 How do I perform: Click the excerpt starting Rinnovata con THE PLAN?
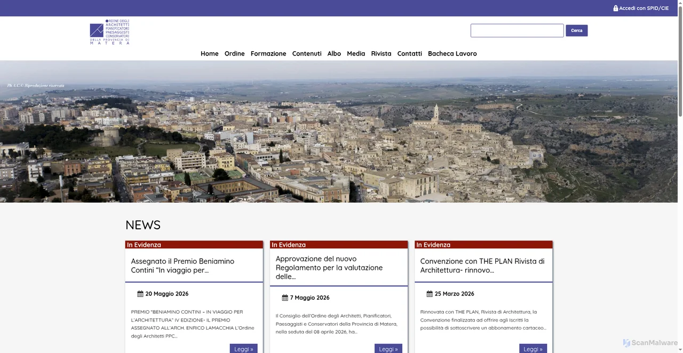click(483, 320)
